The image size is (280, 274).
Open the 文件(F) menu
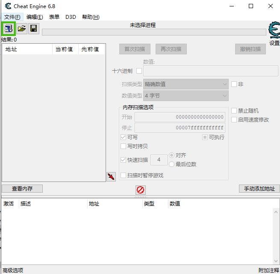coord(12,17)
